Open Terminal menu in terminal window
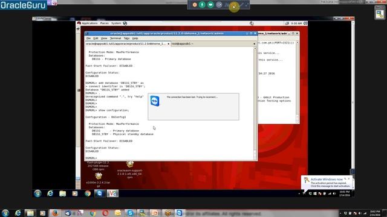 click(115, 39)
